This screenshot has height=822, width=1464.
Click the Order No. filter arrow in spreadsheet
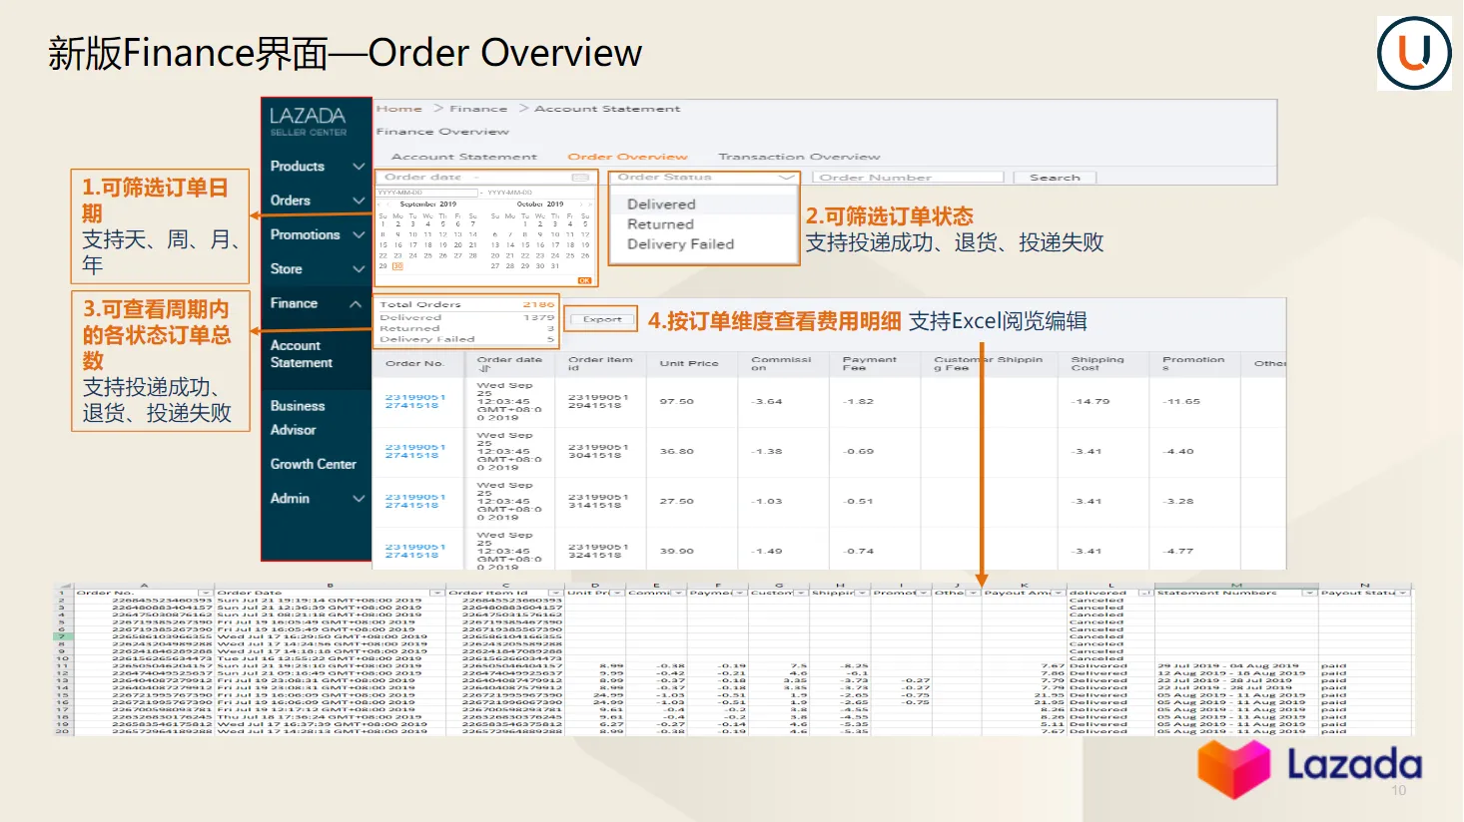pyautogui.click(x=205, y=593)
